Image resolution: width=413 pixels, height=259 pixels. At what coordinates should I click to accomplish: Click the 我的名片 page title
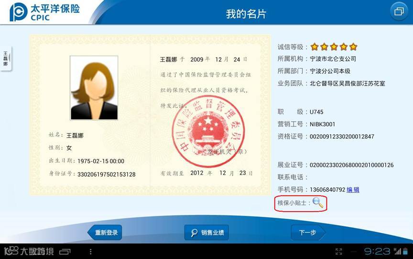pos(246,14)
